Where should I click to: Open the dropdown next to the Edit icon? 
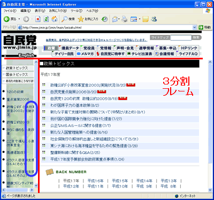click(140, 19)
